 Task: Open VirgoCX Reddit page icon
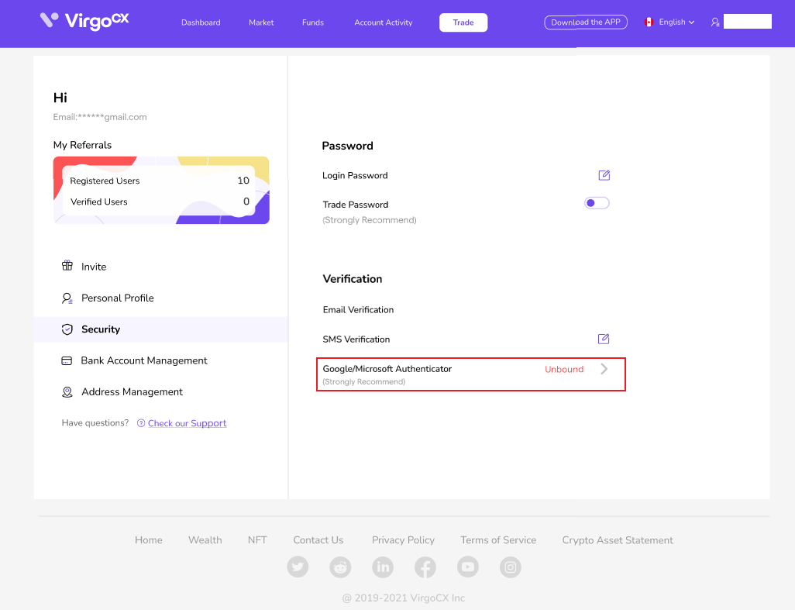pyautogui.click(x=340, y=567)
